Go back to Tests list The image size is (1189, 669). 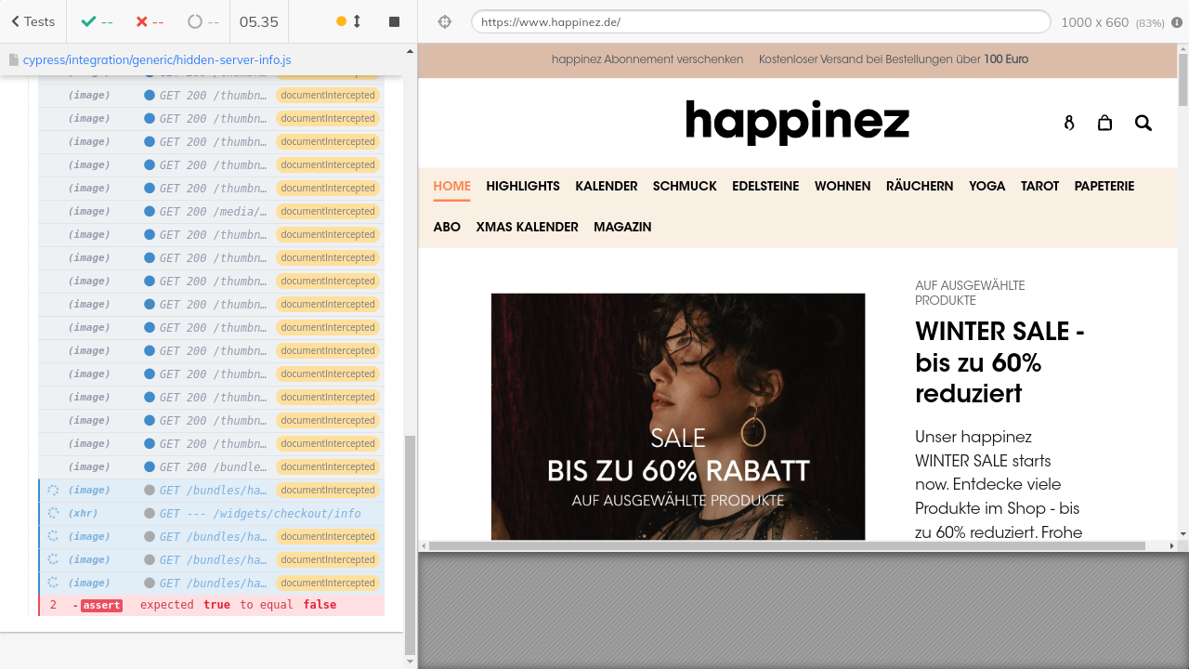tap(33, 21)
